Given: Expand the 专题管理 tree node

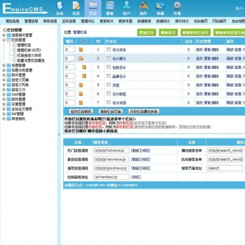Looking at the screenshot, I should click(x=4, y=66).
